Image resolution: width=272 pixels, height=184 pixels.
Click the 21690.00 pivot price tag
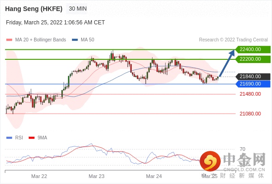253,84
